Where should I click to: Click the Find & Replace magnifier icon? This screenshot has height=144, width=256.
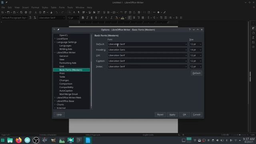coord(70,12)
